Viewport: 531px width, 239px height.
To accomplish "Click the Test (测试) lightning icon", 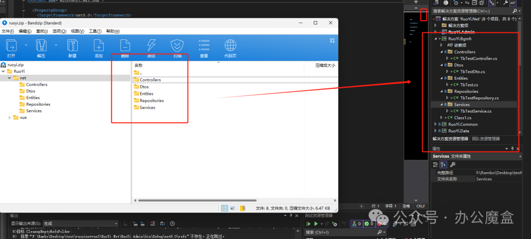I will pos(151,46).
